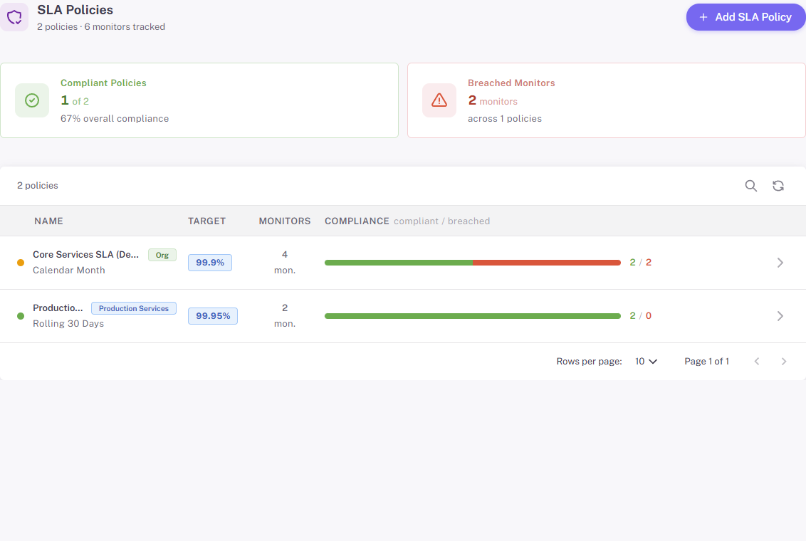Select the 99.9% target badge

pyautogui.click(x=209, y=262)
